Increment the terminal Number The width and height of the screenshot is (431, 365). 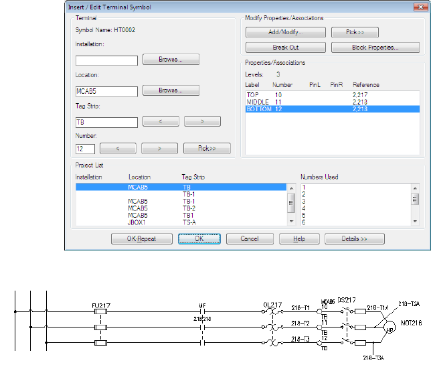159,148
